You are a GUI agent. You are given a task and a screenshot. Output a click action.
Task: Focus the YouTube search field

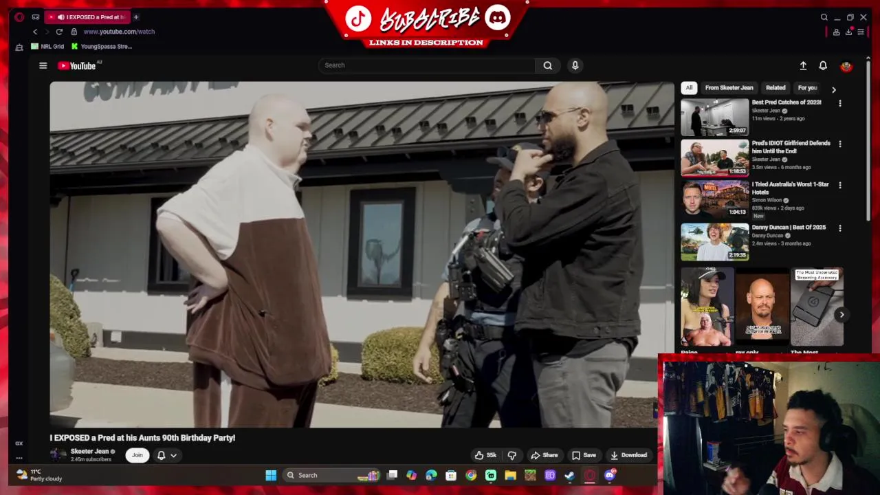[x=426, y=65]
